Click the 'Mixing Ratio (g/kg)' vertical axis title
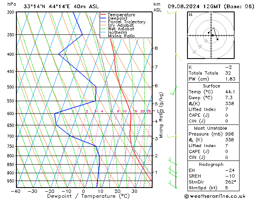 coord(161,115)
